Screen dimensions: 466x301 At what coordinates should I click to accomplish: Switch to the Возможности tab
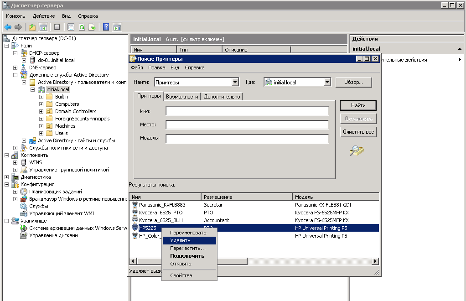[x=182, y=97]
